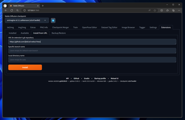Viewport: 185px width, 120px height.
Task: Click the checkpoint e3c47aedb0 footer link
Action: tap(132, 81)
